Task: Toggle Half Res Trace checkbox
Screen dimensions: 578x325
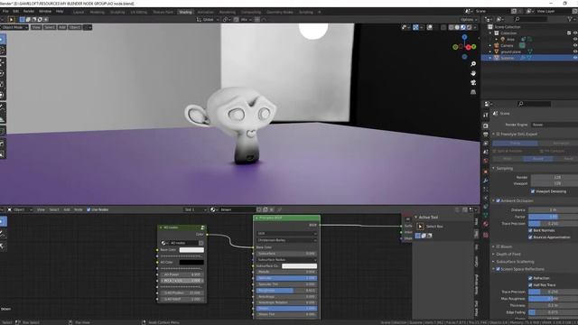Action: pyautogui.click(x=530, y=285)
